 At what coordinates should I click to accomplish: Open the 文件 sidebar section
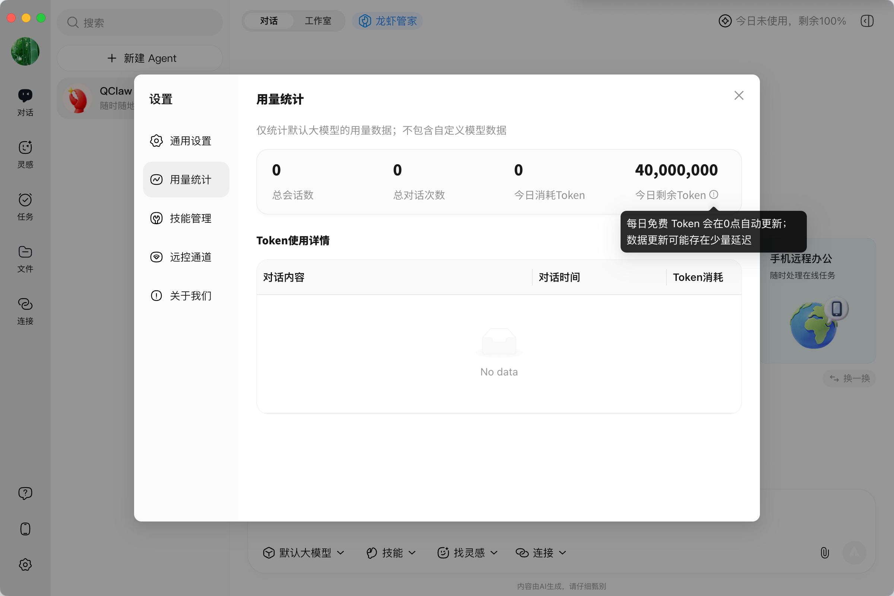(25, 258)
